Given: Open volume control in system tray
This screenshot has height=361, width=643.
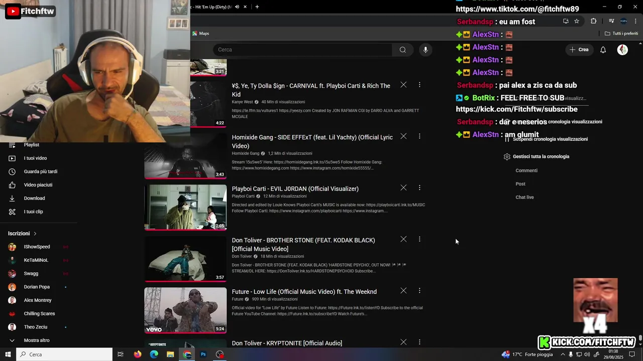Looking at the screenshot, I should [x=587, y=354].
